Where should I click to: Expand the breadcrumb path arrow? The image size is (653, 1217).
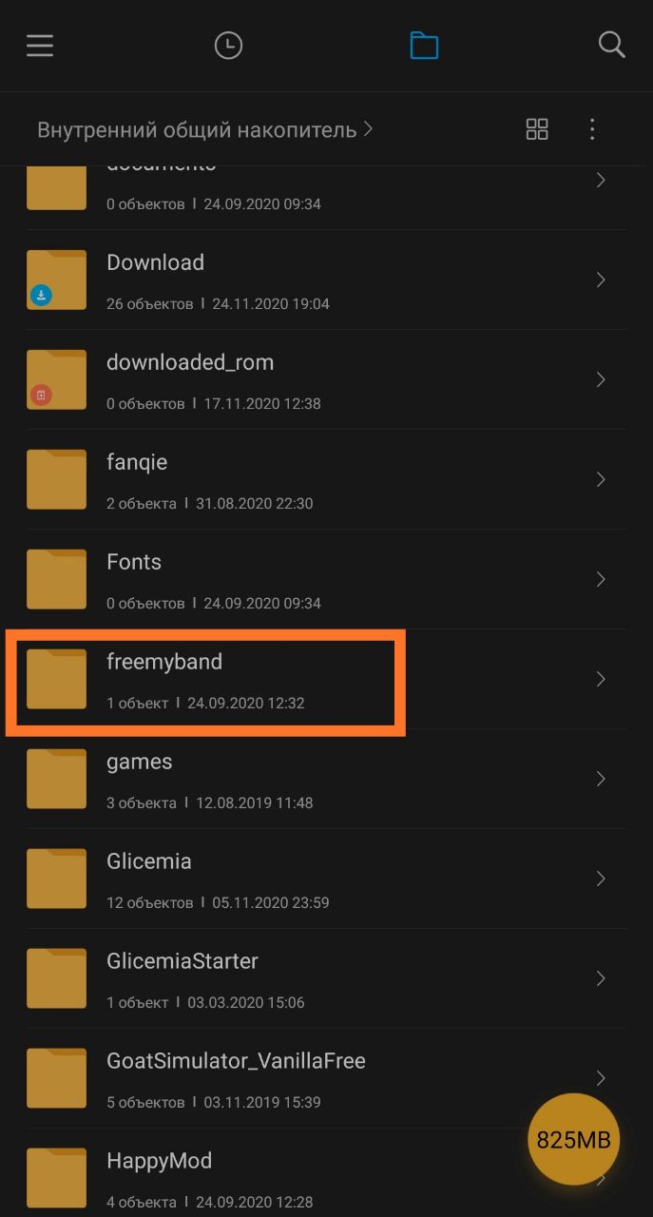[x=369, y=128]
